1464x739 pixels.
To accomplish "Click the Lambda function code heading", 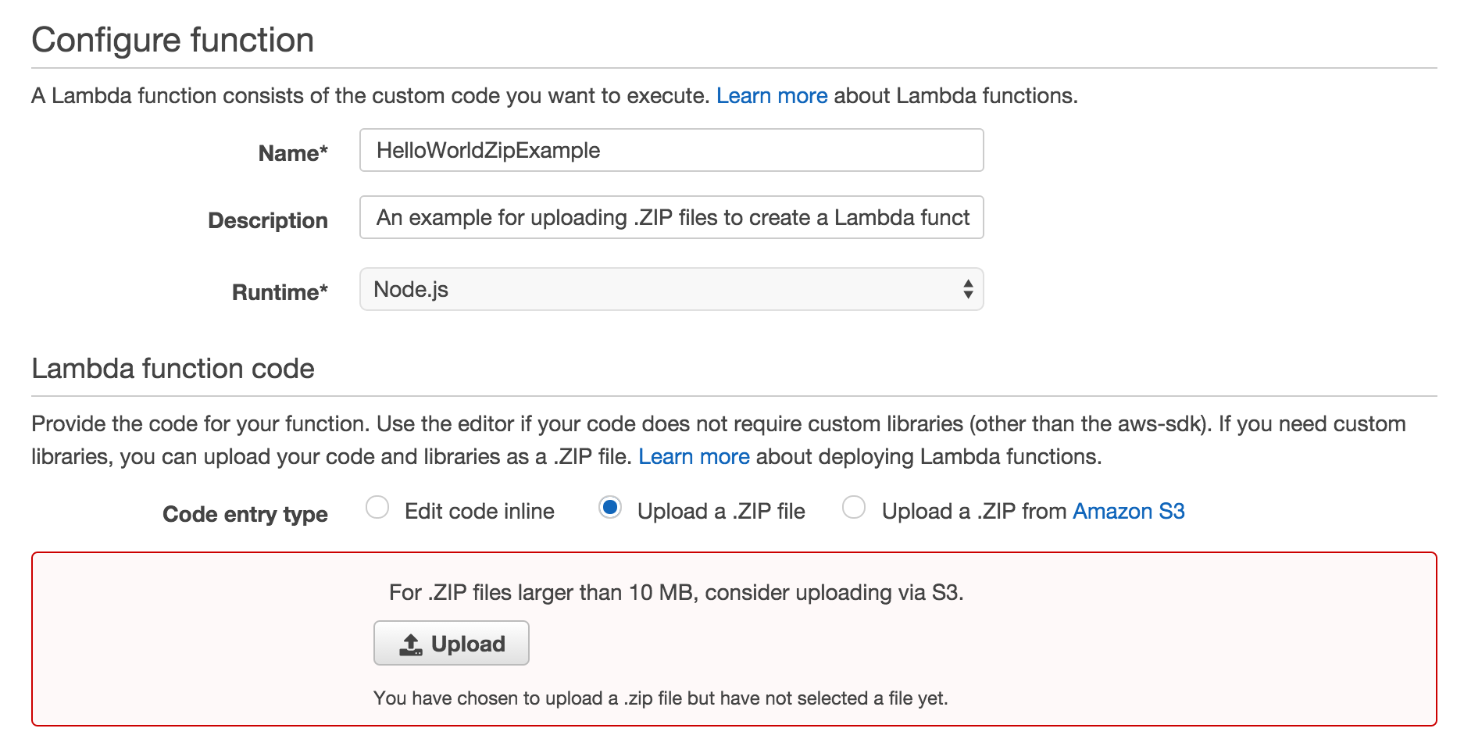I will point(173,369).
